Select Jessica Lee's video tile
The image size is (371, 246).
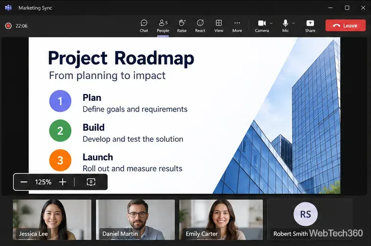52,220
